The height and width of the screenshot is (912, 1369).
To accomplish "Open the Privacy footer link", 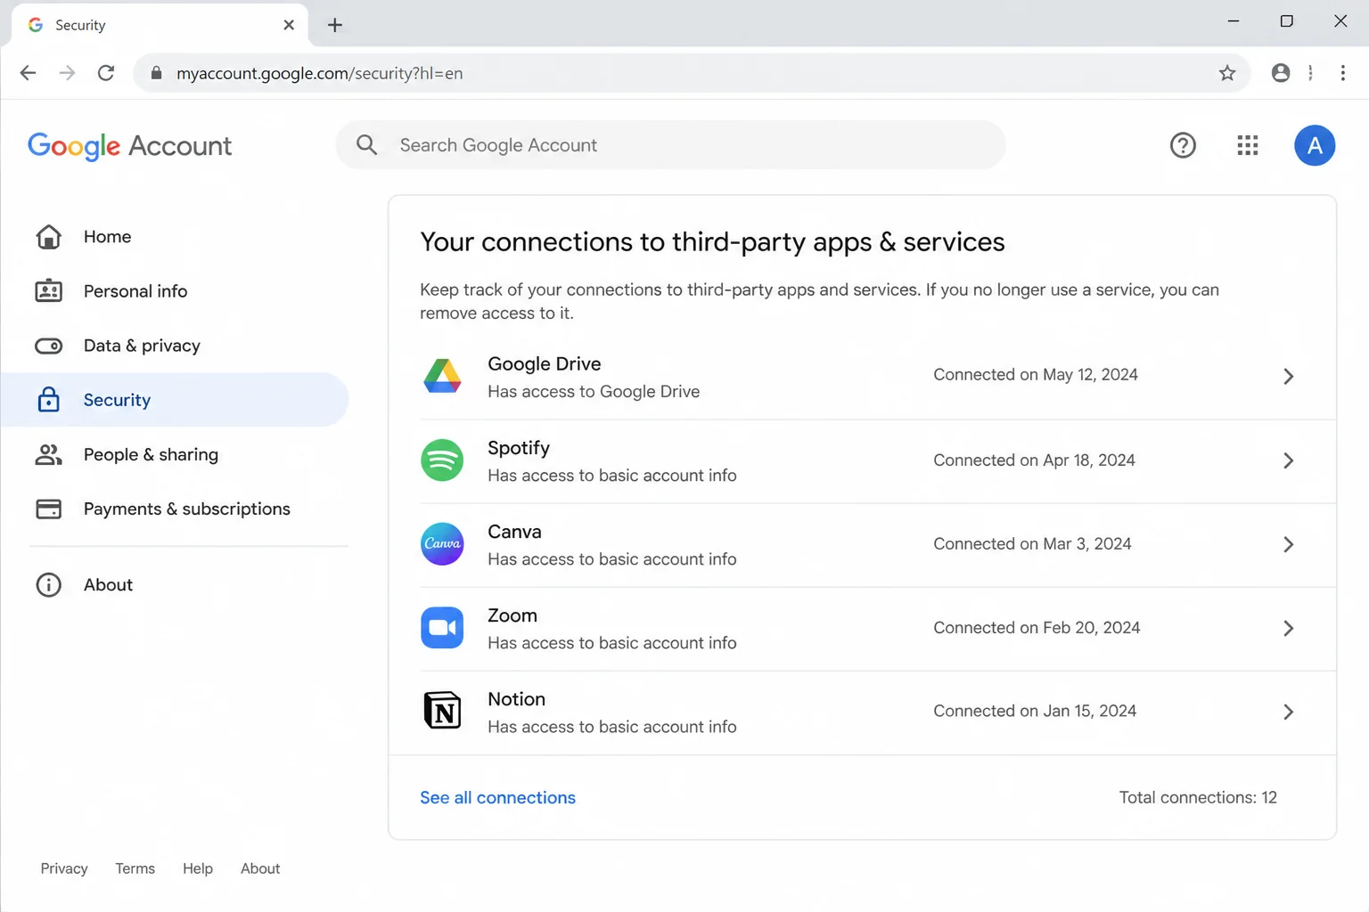I will (x=64, y=868).
